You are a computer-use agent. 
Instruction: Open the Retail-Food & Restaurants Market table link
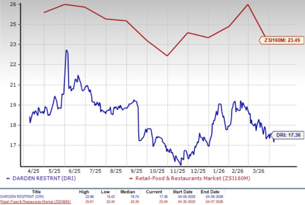(36, 202)
